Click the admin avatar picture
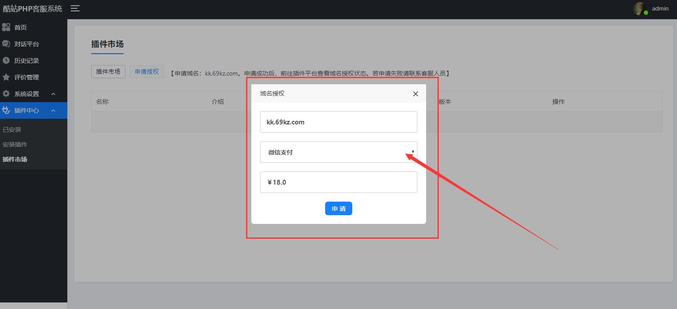Screen dimensions: 677x309 [640, 9]
